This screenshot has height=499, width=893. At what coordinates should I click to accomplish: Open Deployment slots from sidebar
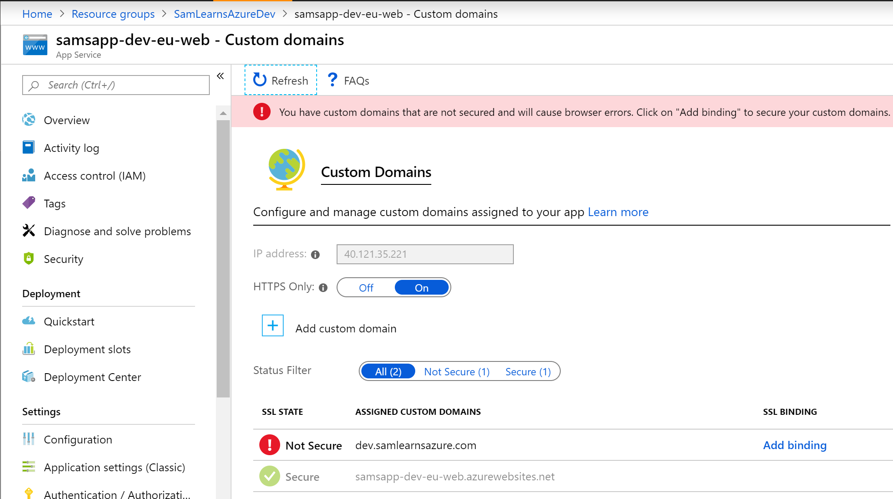(x=87, y=349)
